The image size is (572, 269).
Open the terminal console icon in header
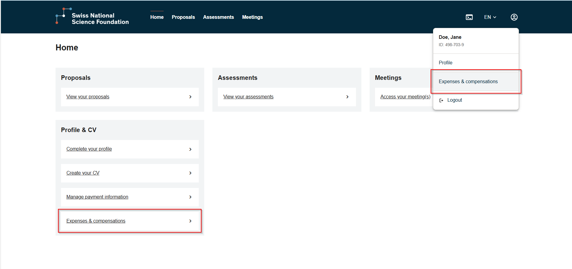click(x=469, y=17)
